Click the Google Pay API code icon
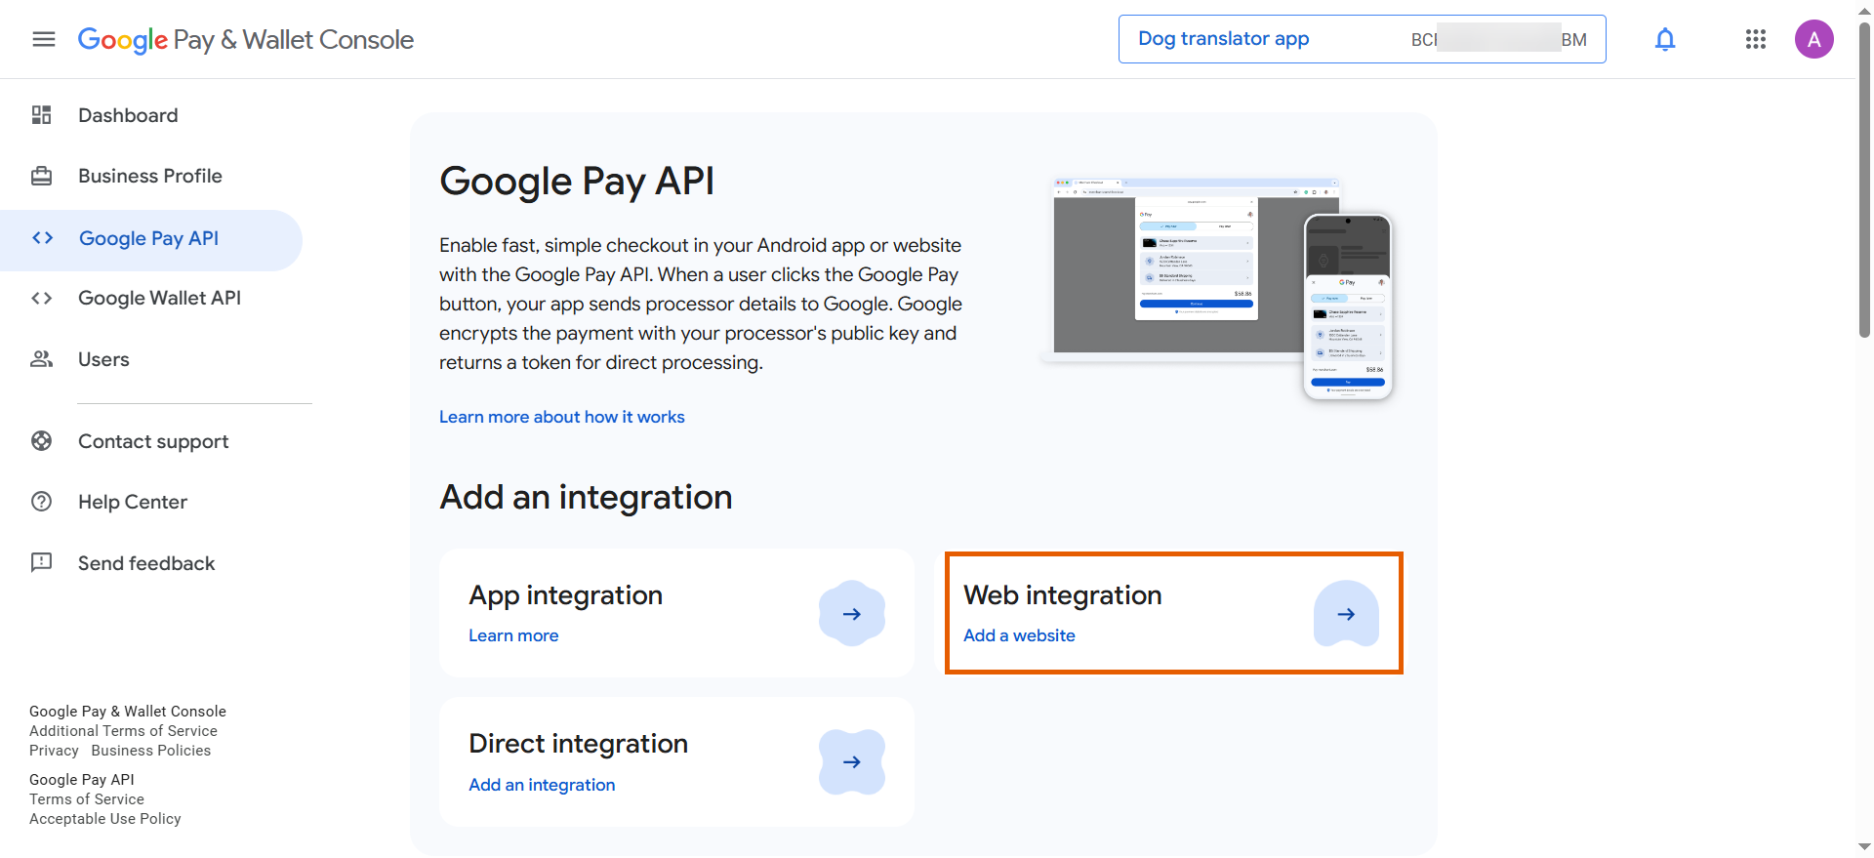Viewport: 1874px width, 858px height. pos(42,238)
